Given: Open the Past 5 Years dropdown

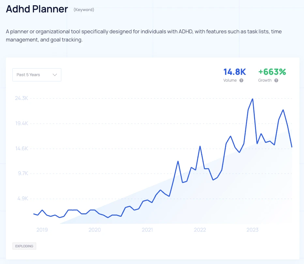Looking at the screenshot, I should click(37, 75).
